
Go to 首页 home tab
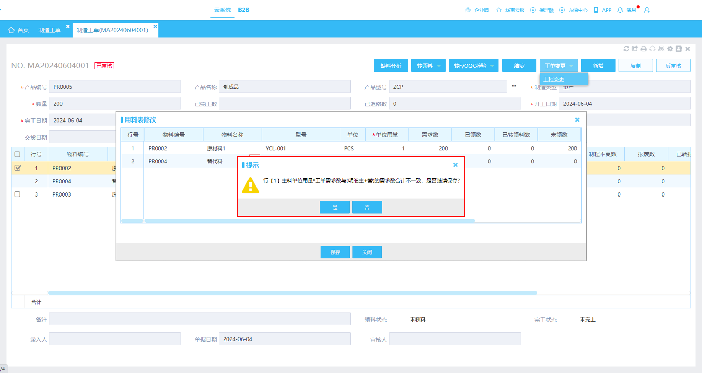click(19, 30)
